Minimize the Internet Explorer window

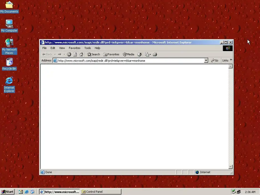click(x=222, y=42)
